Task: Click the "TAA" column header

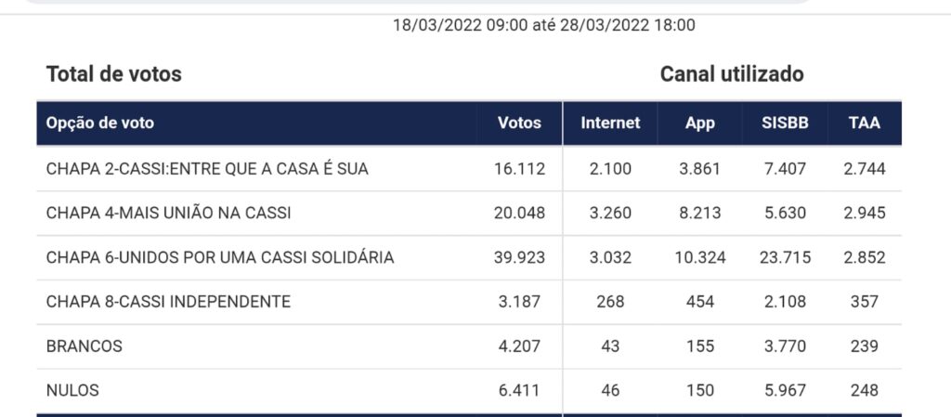Action: [864, 123]
